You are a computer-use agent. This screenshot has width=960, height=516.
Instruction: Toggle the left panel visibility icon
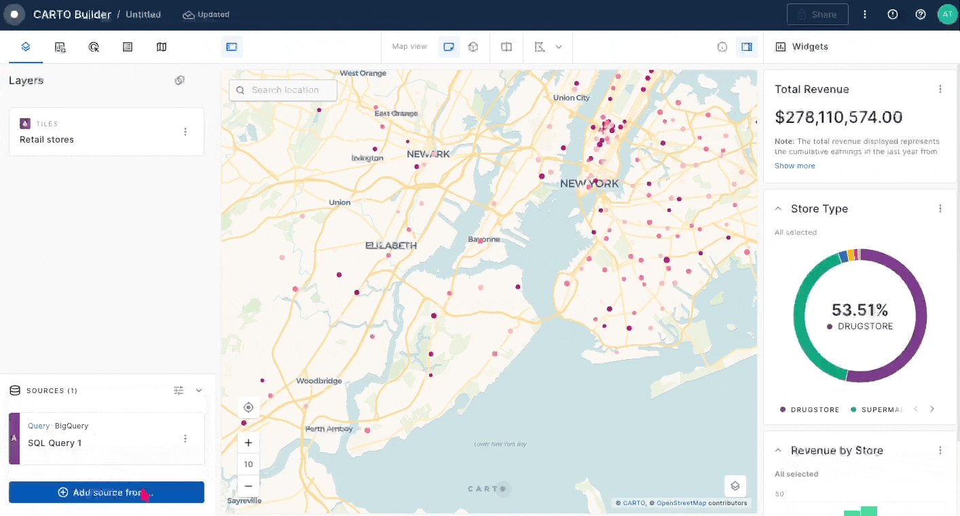coord(232,47)
